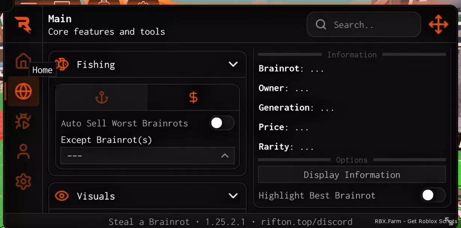Click the Visuals section title
Image resolution: width=461 pixels, height=228 pixels.
click(x=96, y=196)
